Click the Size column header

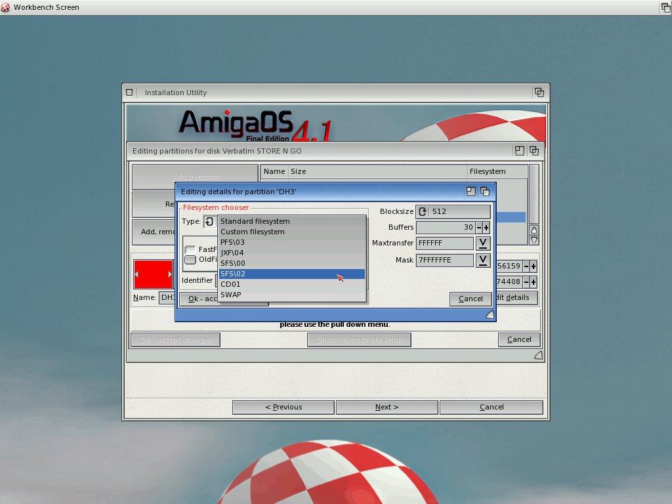pyautogui.click(x=377, y=171)
